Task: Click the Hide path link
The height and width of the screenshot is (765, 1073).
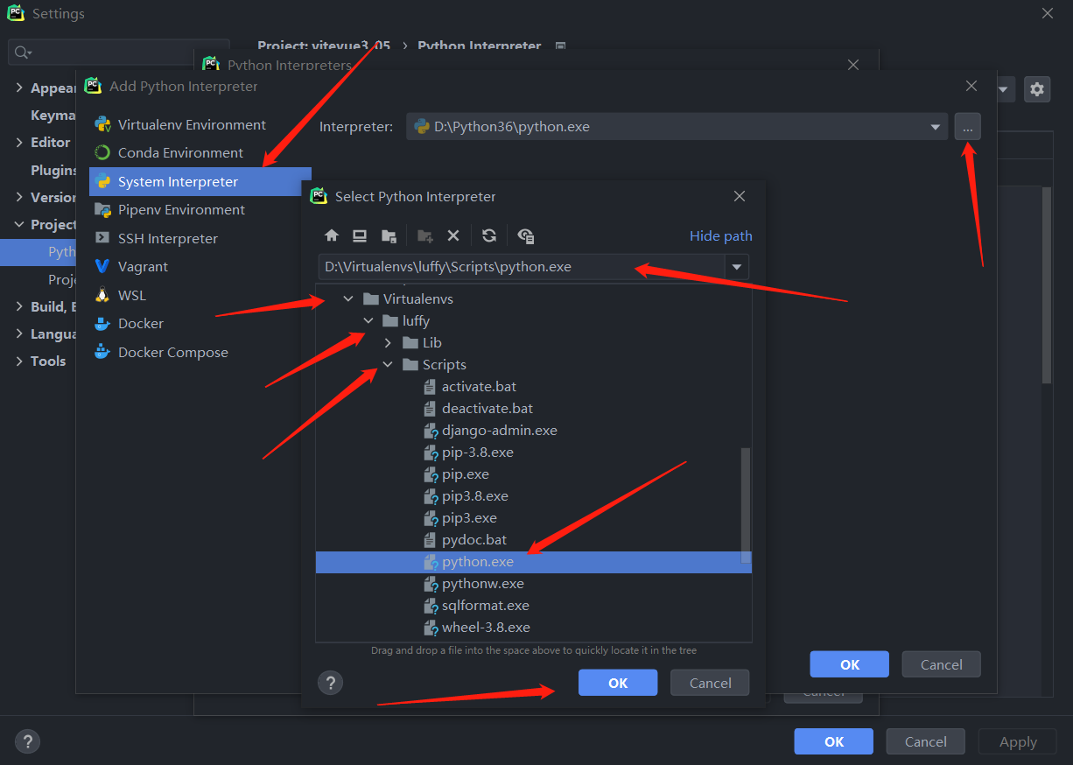Action: [x=721, y=235]
